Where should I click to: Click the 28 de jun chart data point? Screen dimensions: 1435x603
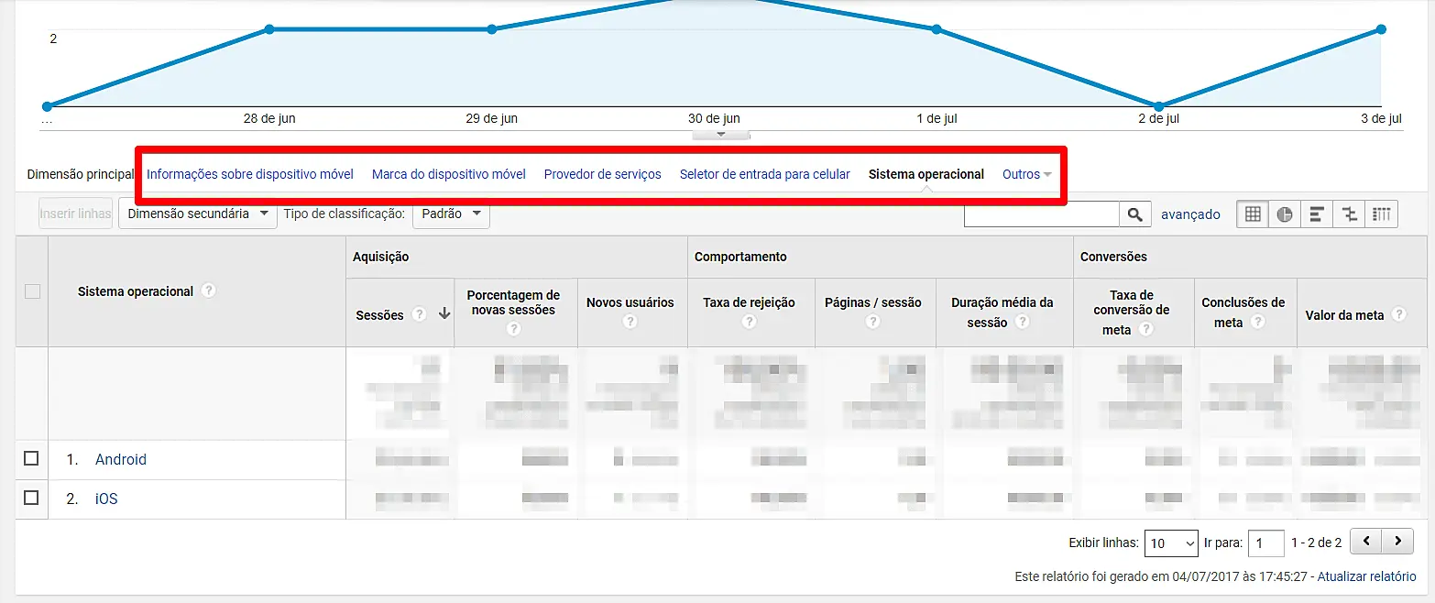pos(269,29)
